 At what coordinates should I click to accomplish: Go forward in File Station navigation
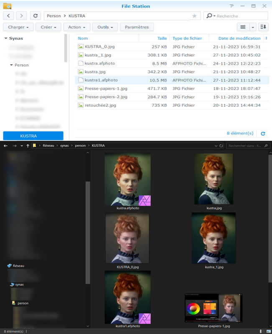click(x=21, y=16)
